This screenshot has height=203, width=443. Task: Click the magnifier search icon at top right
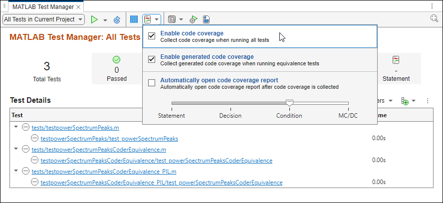tap(434, 19)
